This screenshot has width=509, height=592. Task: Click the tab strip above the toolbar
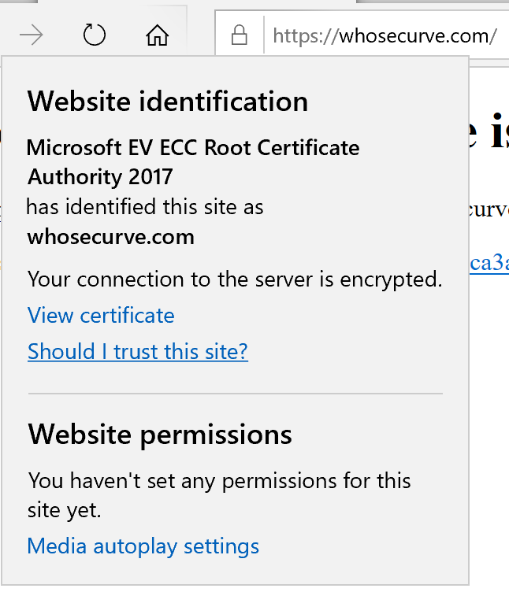[x=276, y=2]
